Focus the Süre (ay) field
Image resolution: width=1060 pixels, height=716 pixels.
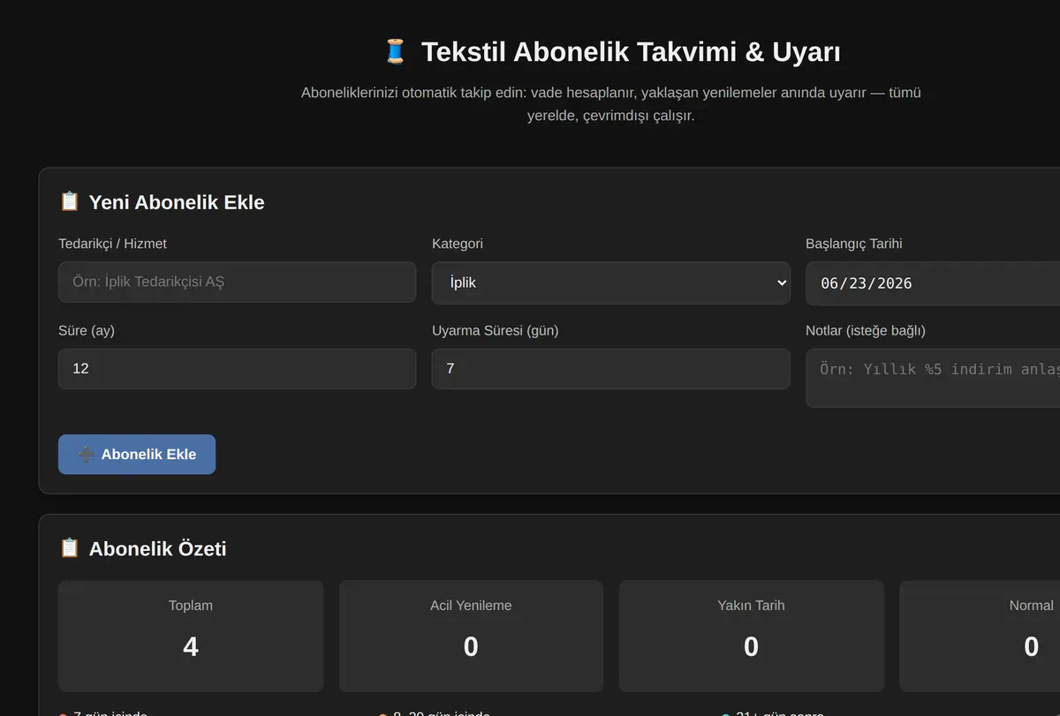coord(237,368)
